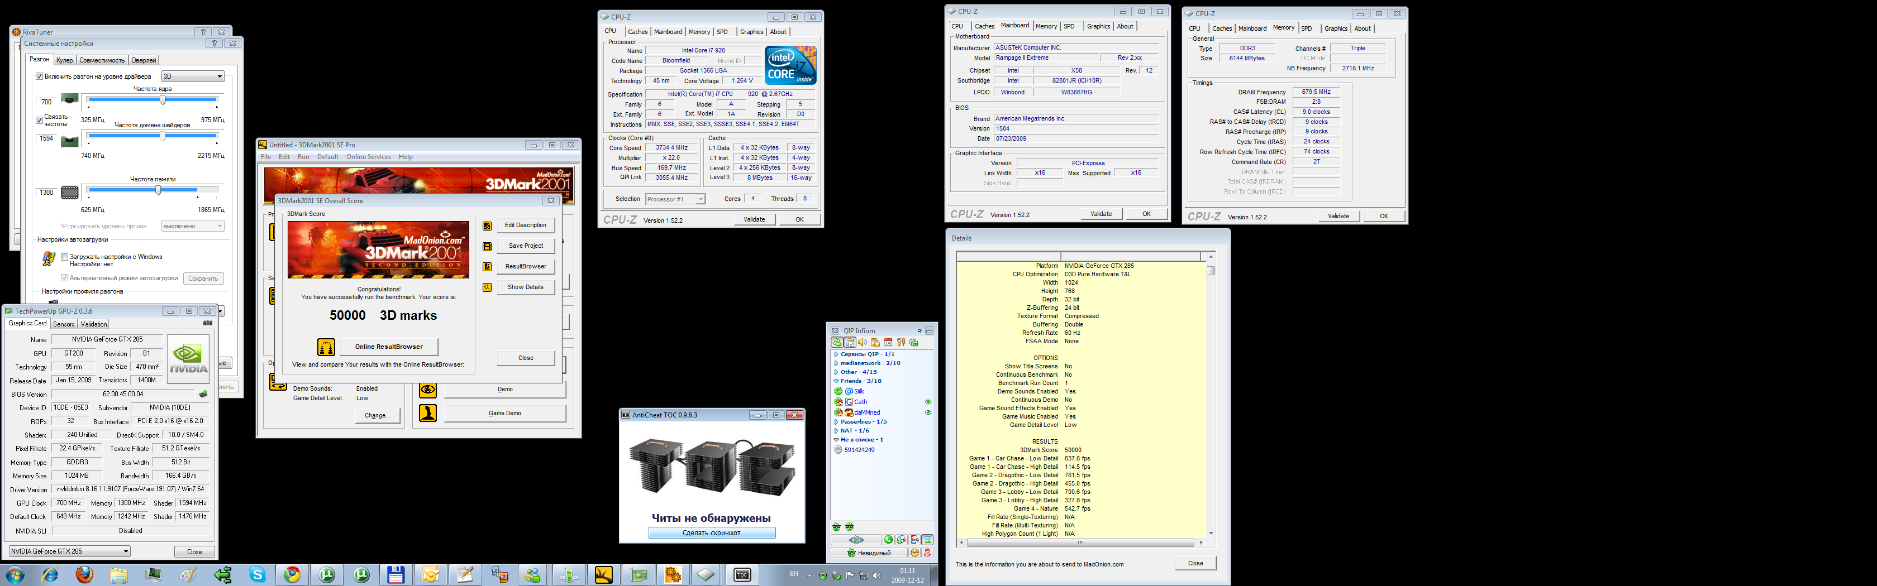Open the SPD tab in Mainboard CPU-Z window

click(1069, 26)
